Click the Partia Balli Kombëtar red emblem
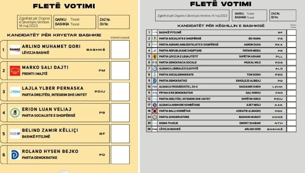Viewport: 305px width, 173px height. pyautogui.click(x=154, y=111)
